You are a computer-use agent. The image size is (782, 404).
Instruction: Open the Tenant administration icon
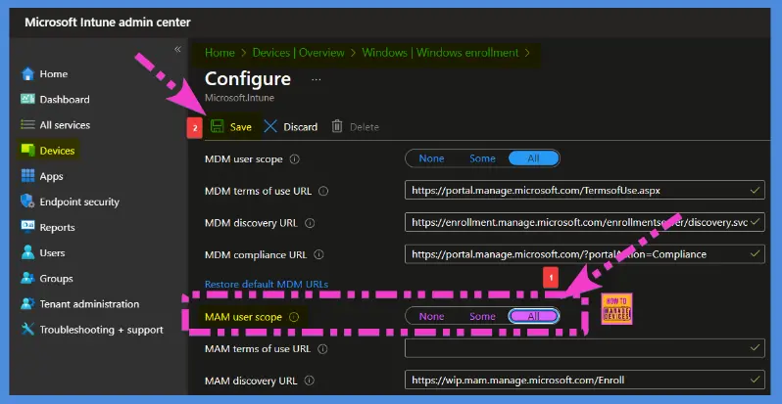27,304
